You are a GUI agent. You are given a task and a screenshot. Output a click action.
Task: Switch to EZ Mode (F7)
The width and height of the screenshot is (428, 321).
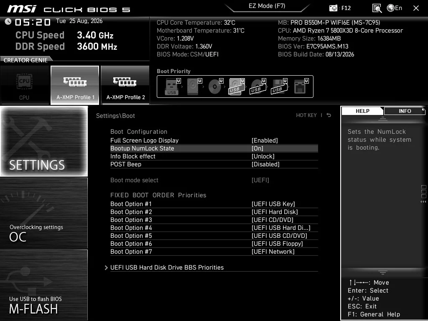267,6
